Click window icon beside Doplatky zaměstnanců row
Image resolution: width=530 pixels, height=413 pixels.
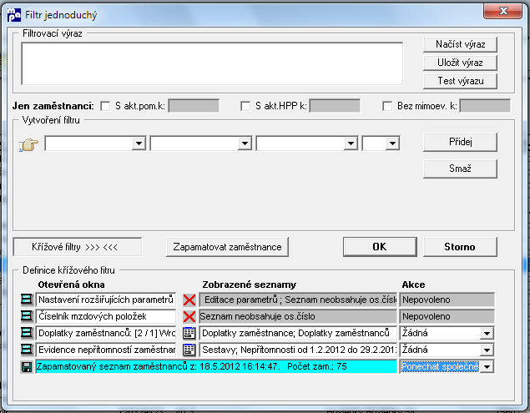coord(27,333)
